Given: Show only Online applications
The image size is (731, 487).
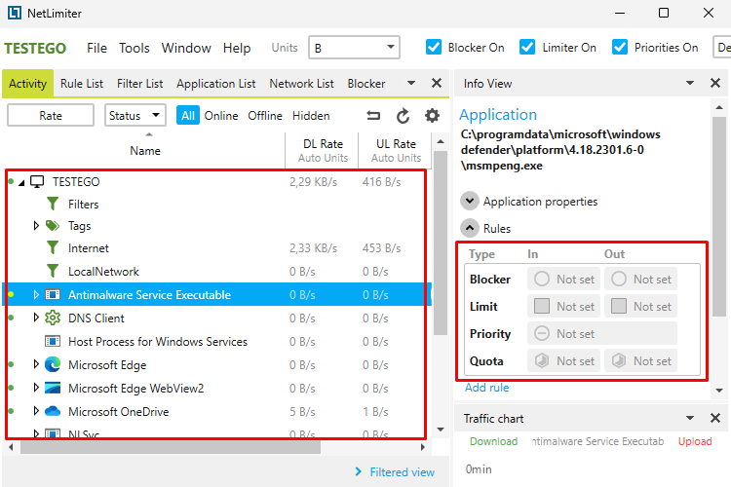Looking at the screenshot, I should [221, 115].
